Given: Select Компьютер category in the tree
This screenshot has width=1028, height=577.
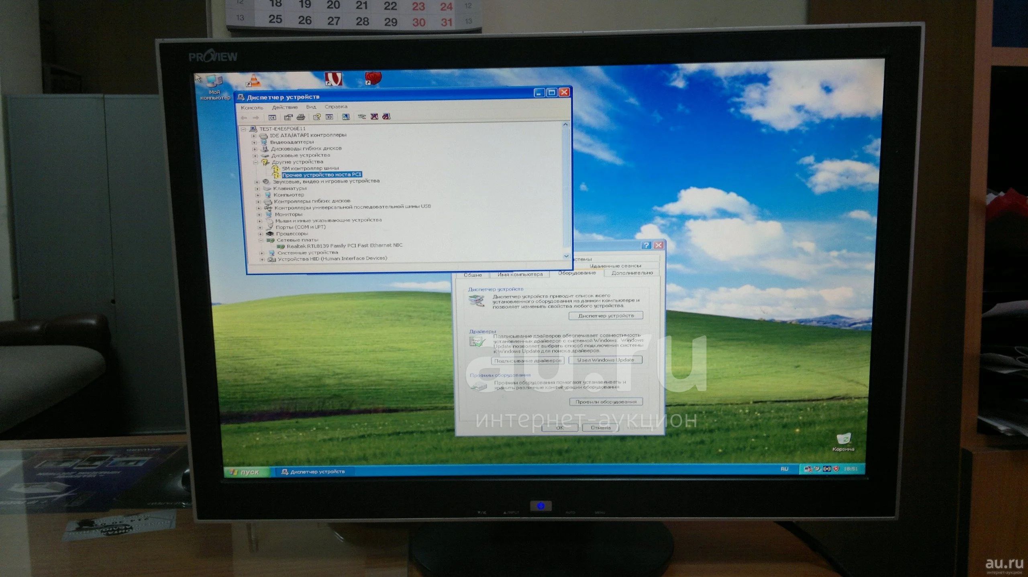Looking at the screenshot, I should click(x=289, y=195).
